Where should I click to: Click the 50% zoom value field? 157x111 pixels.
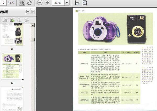pyautogui.click(x=58, y=3)
